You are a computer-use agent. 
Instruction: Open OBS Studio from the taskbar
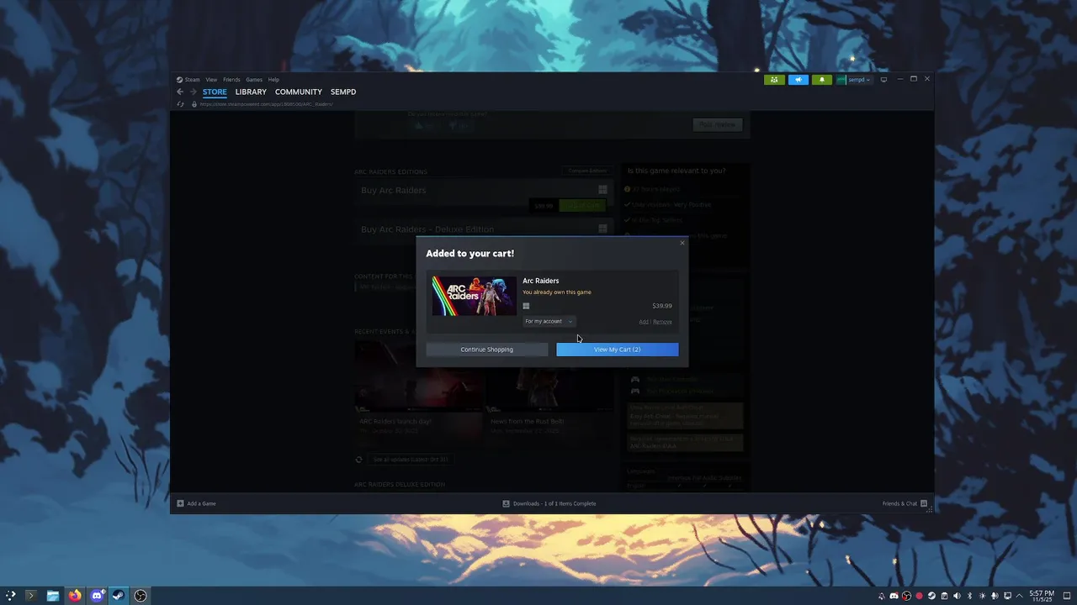(x=141, y=596)
